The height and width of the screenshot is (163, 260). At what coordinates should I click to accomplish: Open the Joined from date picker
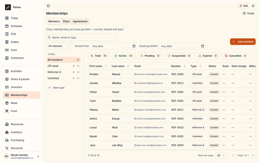pyautogui.click(x=114, y=46)
